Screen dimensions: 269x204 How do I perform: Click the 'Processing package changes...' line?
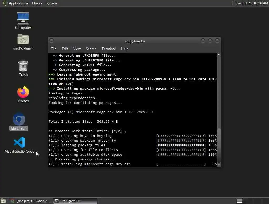[x=82, y=159]
